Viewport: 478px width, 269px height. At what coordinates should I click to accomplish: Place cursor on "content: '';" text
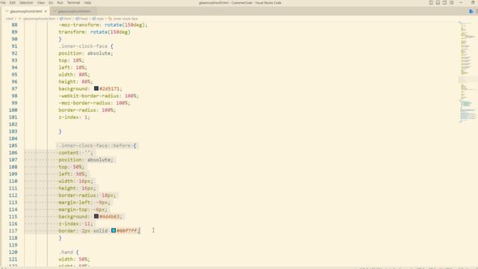(75, 152)
